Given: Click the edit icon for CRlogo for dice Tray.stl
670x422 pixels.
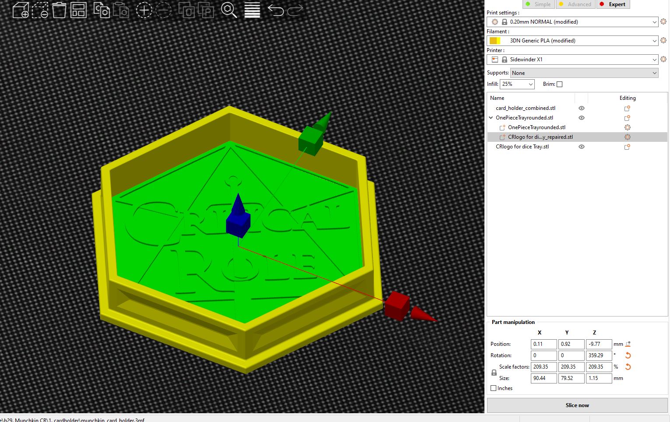Looking at the screenshot, I should 627,147.
